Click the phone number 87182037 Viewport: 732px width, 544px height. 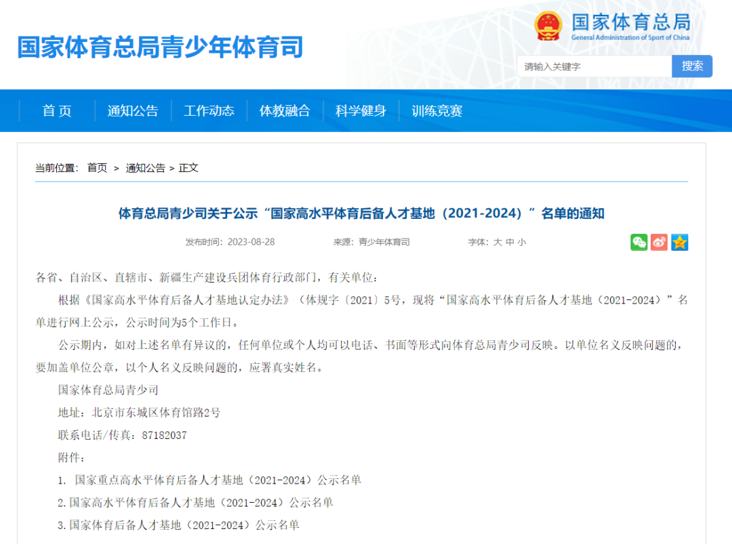click(x=164, y=436)
